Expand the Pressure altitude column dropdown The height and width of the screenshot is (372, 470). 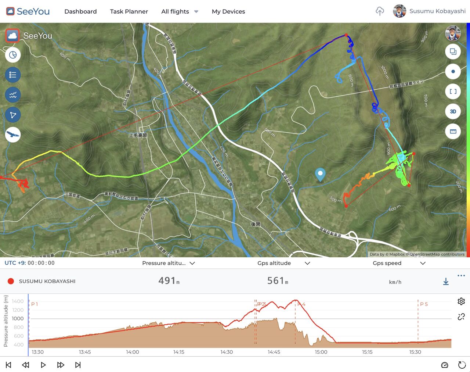192,263
